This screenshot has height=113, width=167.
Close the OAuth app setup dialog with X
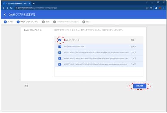pos(5,15)
